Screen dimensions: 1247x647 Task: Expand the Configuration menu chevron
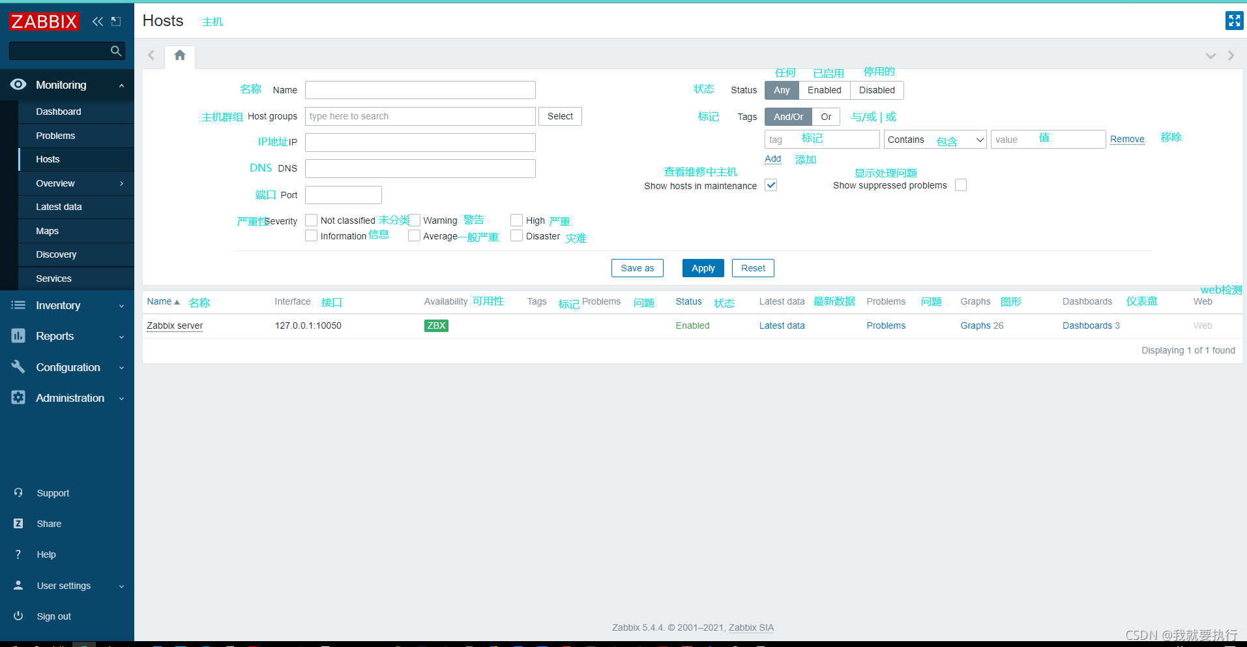pos(121,368)
